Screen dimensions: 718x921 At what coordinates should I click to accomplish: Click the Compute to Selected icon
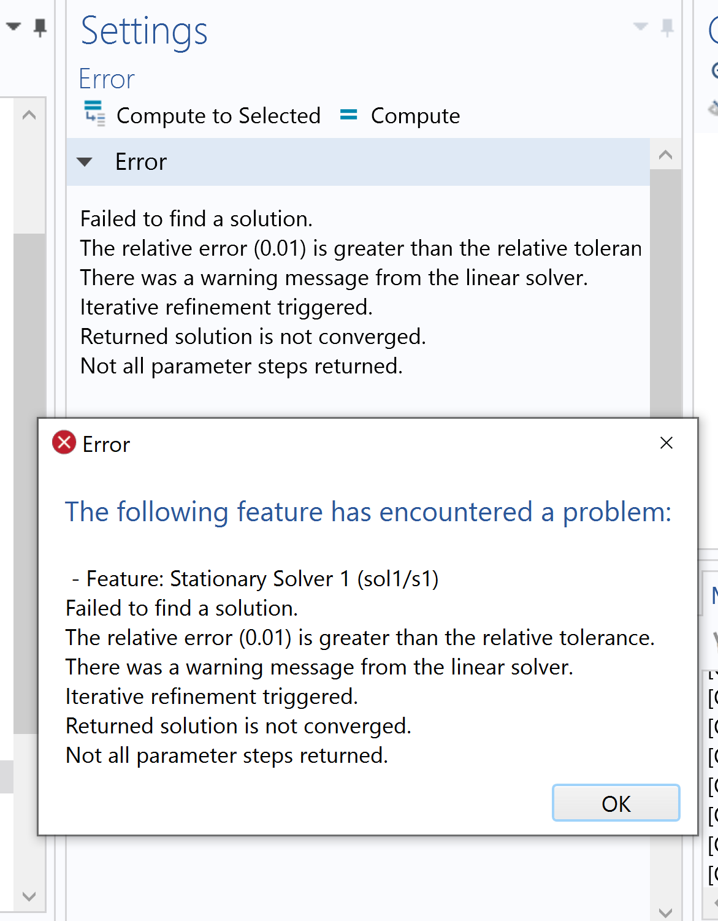pyautogui.click(x=94, y=113)
